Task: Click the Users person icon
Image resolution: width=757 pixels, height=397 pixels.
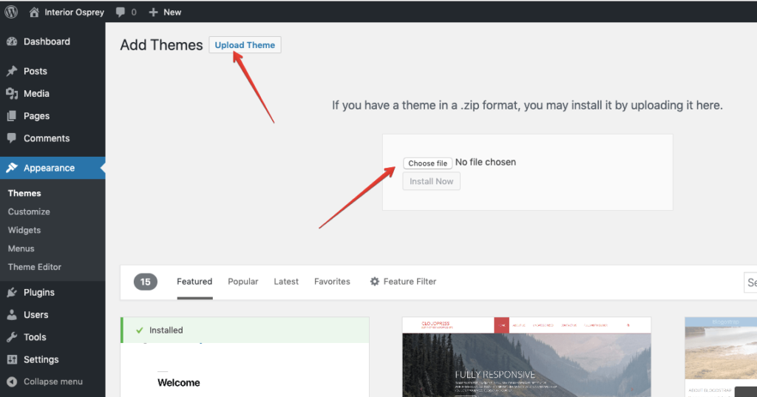Action: 12,315
